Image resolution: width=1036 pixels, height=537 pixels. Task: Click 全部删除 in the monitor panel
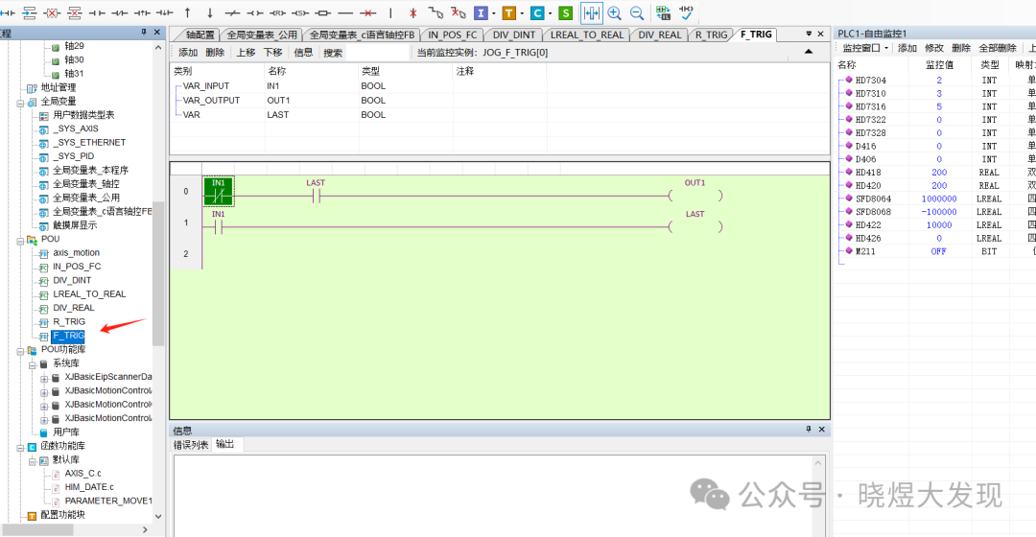tap(997, 48)
